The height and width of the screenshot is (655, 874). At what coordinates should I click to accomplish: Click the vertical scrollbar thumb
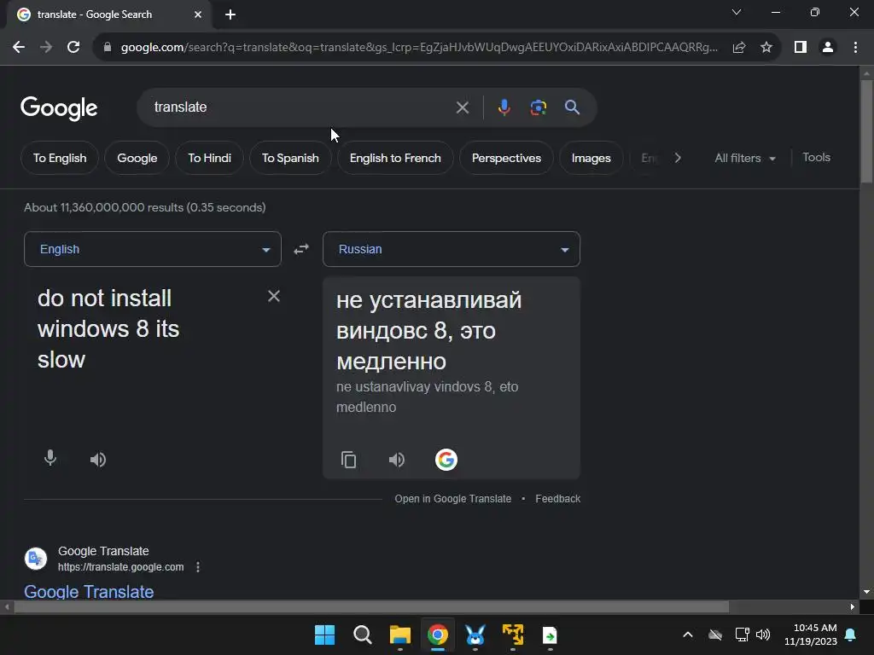pyautogui.click(x=866, y=131)
